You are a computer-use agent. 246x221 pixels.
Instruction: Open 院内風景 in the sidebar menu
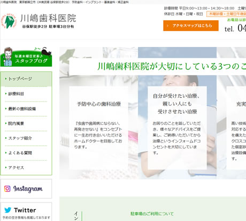[26, 123]
